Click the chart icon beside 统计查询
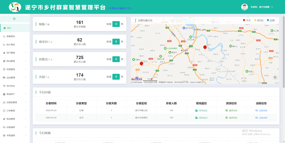Image resolution: width=285 pixels, height=143 pixels. pyautogui.click(x=4, y=45)
